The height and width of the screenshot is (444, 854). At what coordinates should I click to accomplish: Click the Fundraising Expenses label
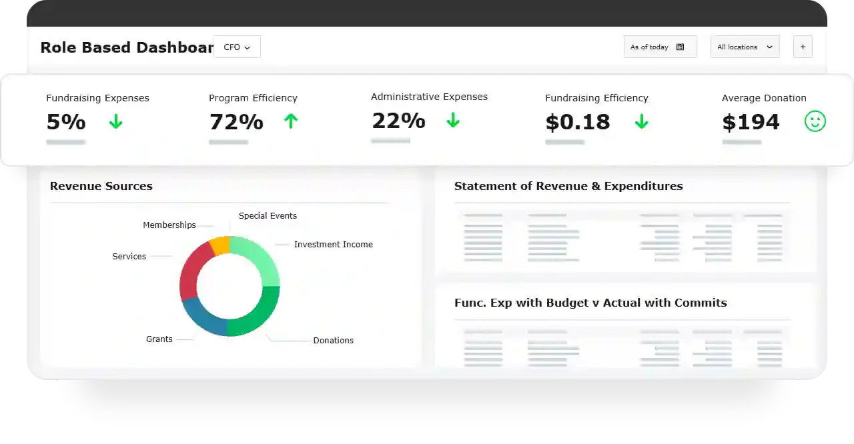tap(97, 98)
